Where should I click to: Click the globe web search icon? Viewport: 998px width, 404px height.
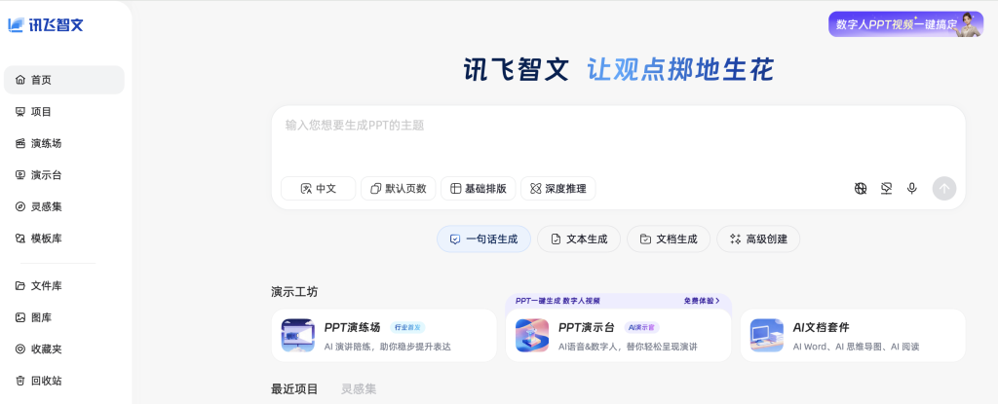[x=861, y=188]
